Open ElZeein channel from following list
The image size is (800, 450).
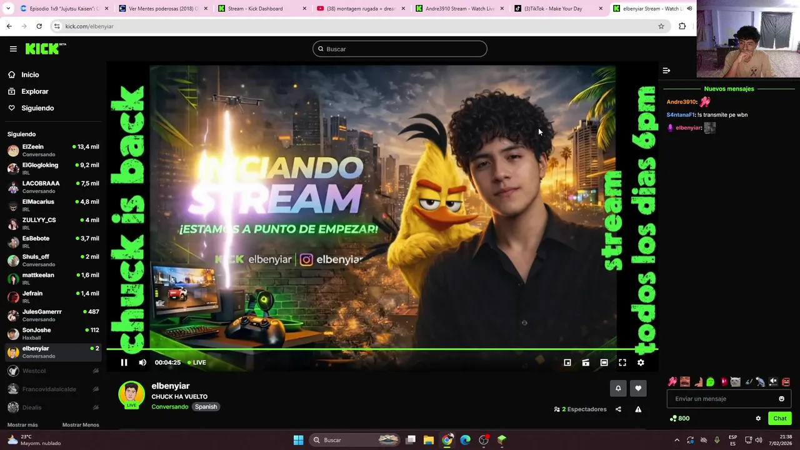point(53,150)
